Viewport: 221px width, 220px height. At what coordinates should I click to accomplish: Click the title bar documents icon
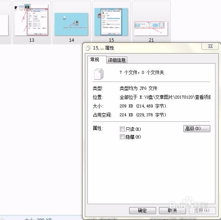pyautogui.click(x=88, y=48)
